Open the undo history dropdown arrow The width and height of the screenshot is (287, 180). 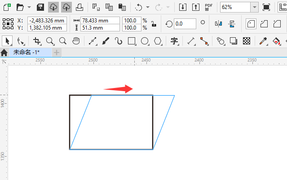[148, 7]
